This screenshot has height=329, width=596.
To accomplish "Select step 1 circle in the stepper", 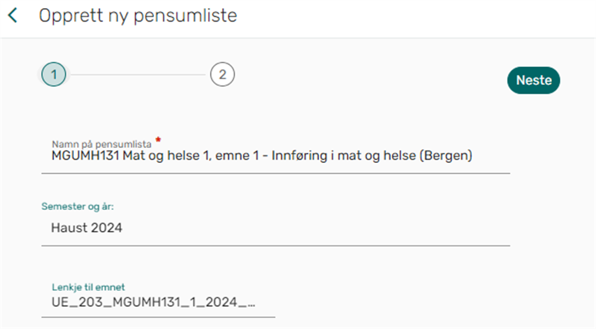I will point(54,75).
